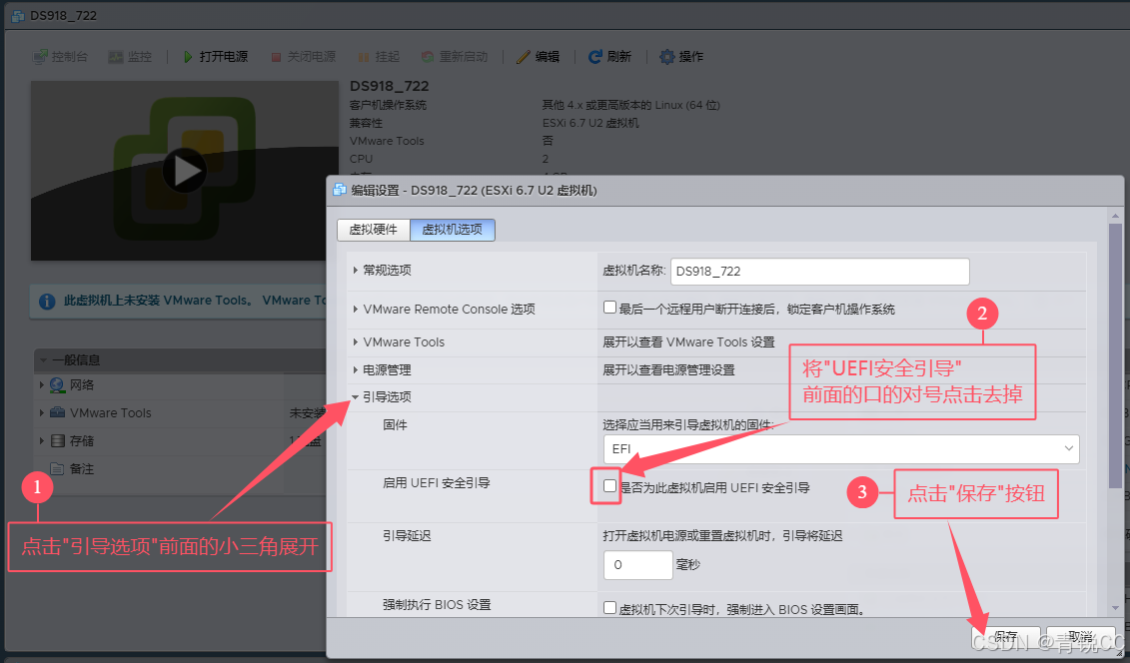Click the pencil Edit icon
The width and height of the screenshot is (1130, 663).
[x=524, y=57]
